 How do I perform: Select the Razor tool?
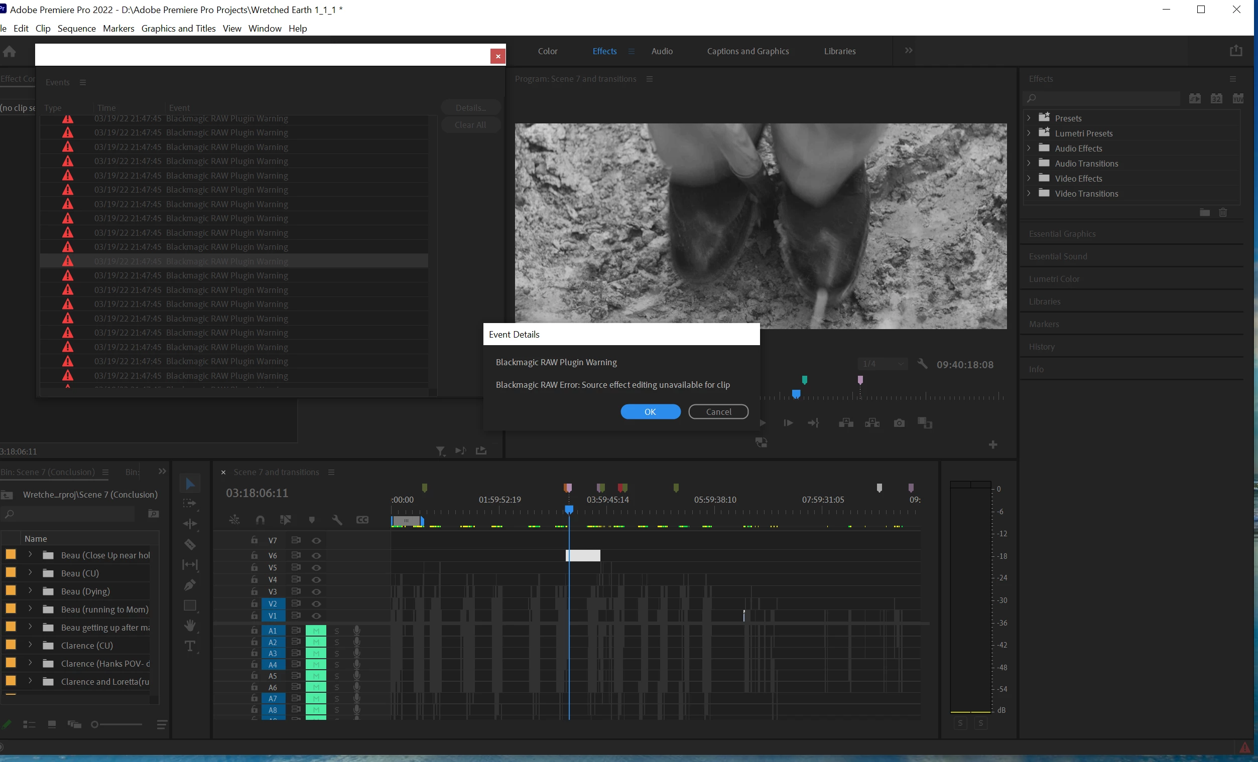coord(190,545)
